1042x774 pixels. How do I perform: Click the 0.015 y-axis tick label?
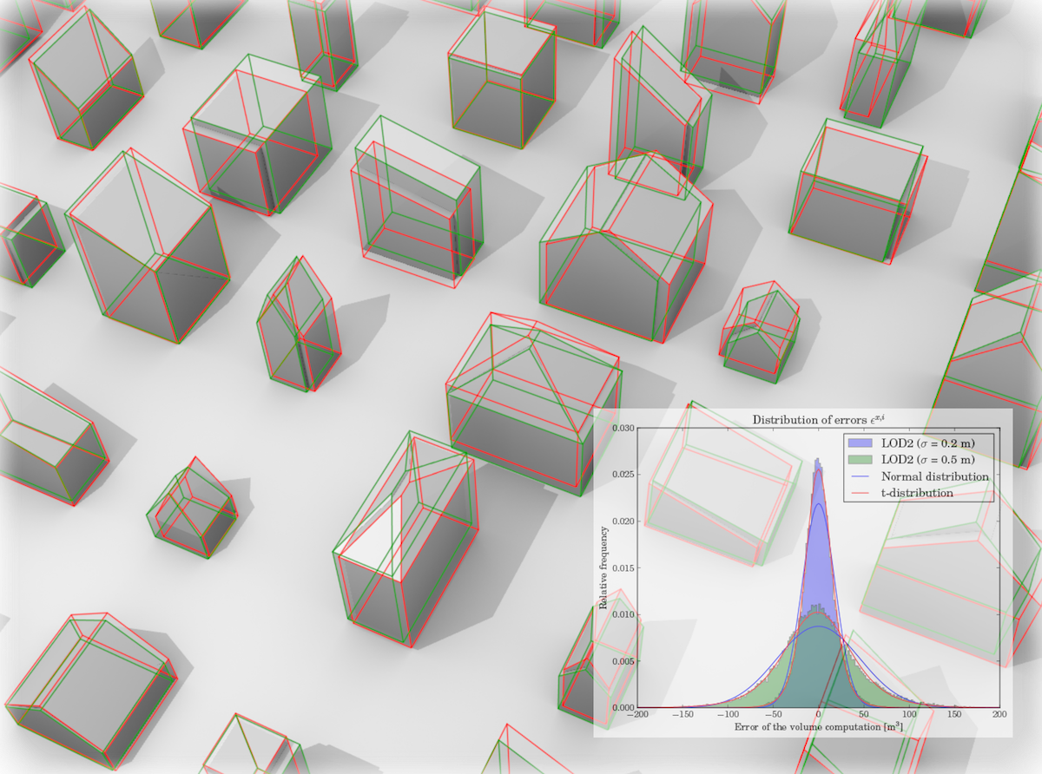621,568
